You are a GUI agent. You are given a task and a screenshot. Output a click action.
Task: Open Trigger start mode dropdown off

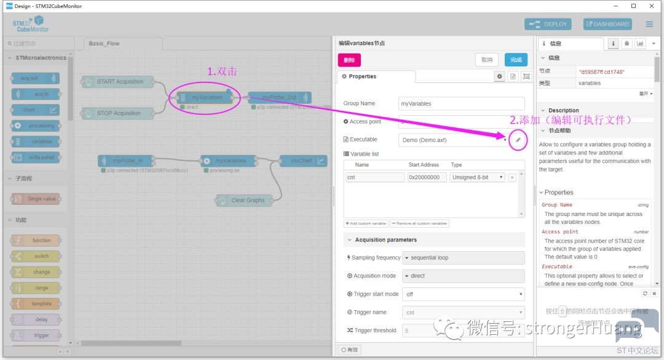click(464, 294)
